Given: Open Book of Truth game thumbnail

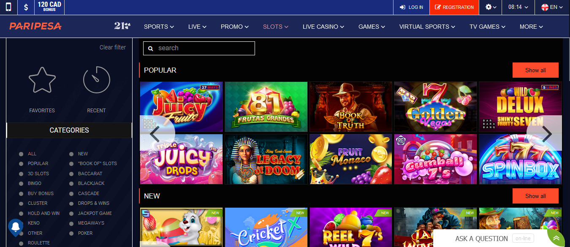Looking at the screenshot, I should (351, 107).
